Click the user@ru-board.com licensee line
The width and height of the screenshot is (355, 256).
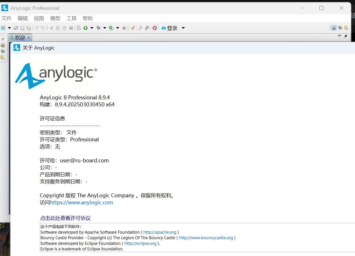pos(74,161)
